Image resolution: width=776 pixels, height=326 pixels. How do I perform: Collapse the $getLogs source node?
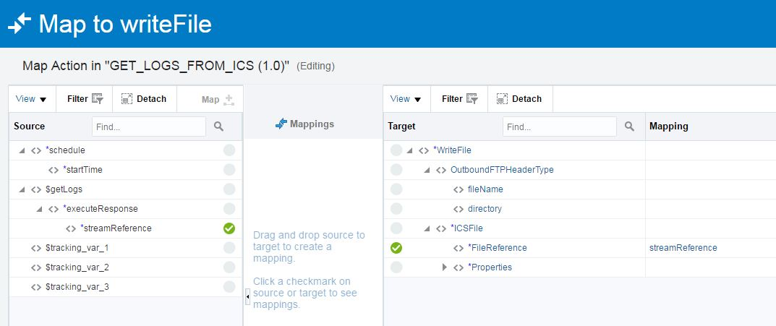(x=22, y=189)
